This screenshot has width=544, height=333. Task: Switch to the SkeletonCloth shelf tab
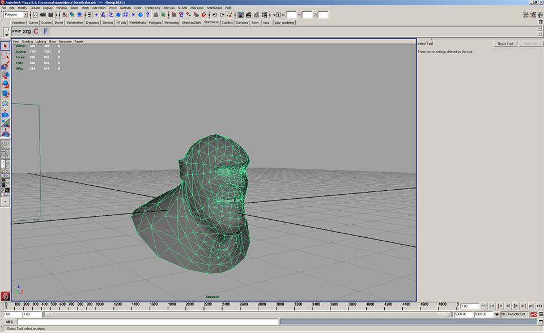[191, 23]
